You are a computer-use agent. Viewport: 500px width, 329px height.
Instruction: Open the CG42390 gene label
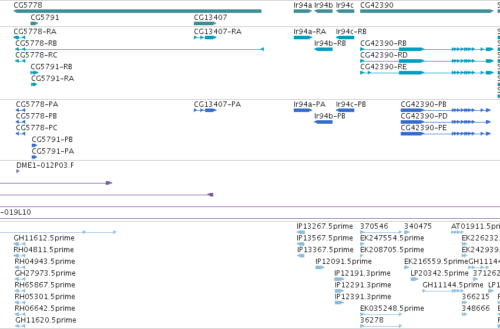point(377,5)
